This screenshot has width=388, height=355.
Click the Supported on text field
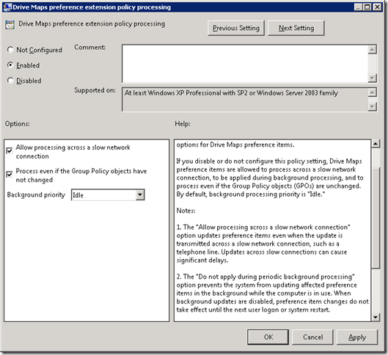pyautogui.click(x=245, y=99)
